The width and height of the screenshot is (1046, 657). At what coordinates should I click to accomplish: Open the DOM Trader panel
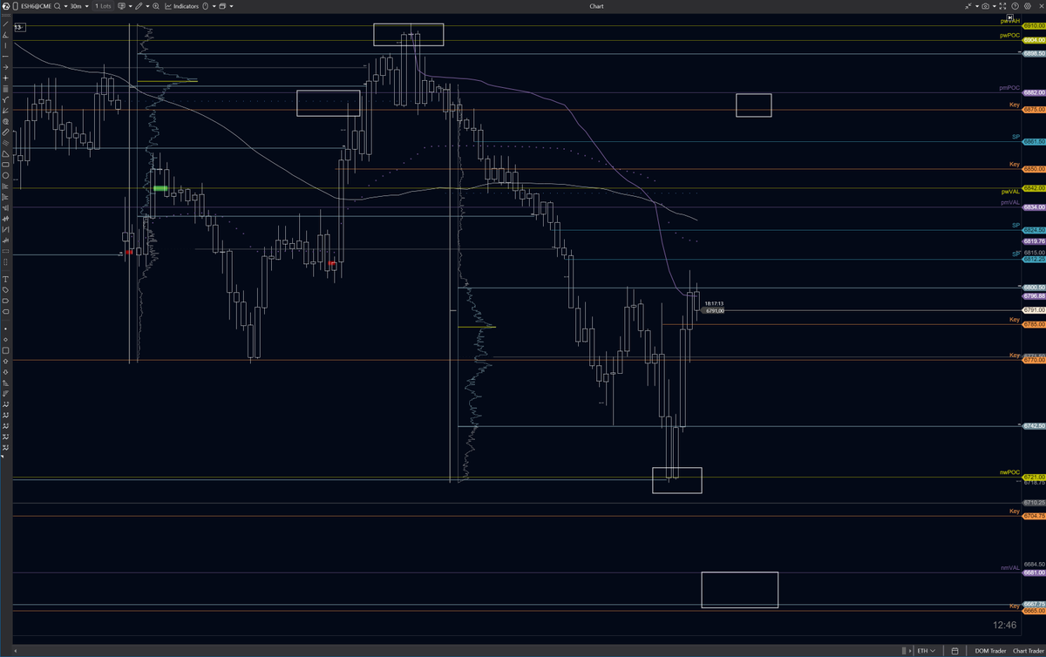coord(989,651)
